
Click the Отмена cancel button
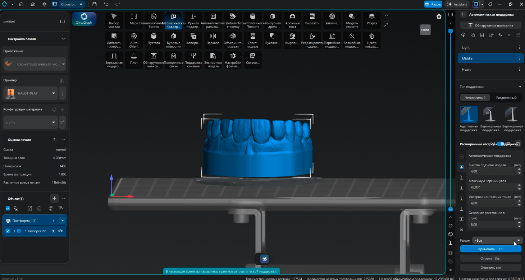click(490, 258)
